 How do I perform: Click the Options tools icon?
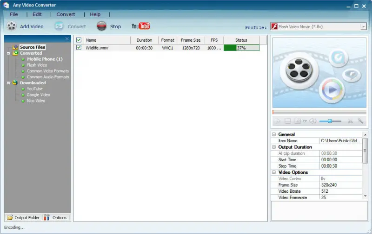point(46,217)
